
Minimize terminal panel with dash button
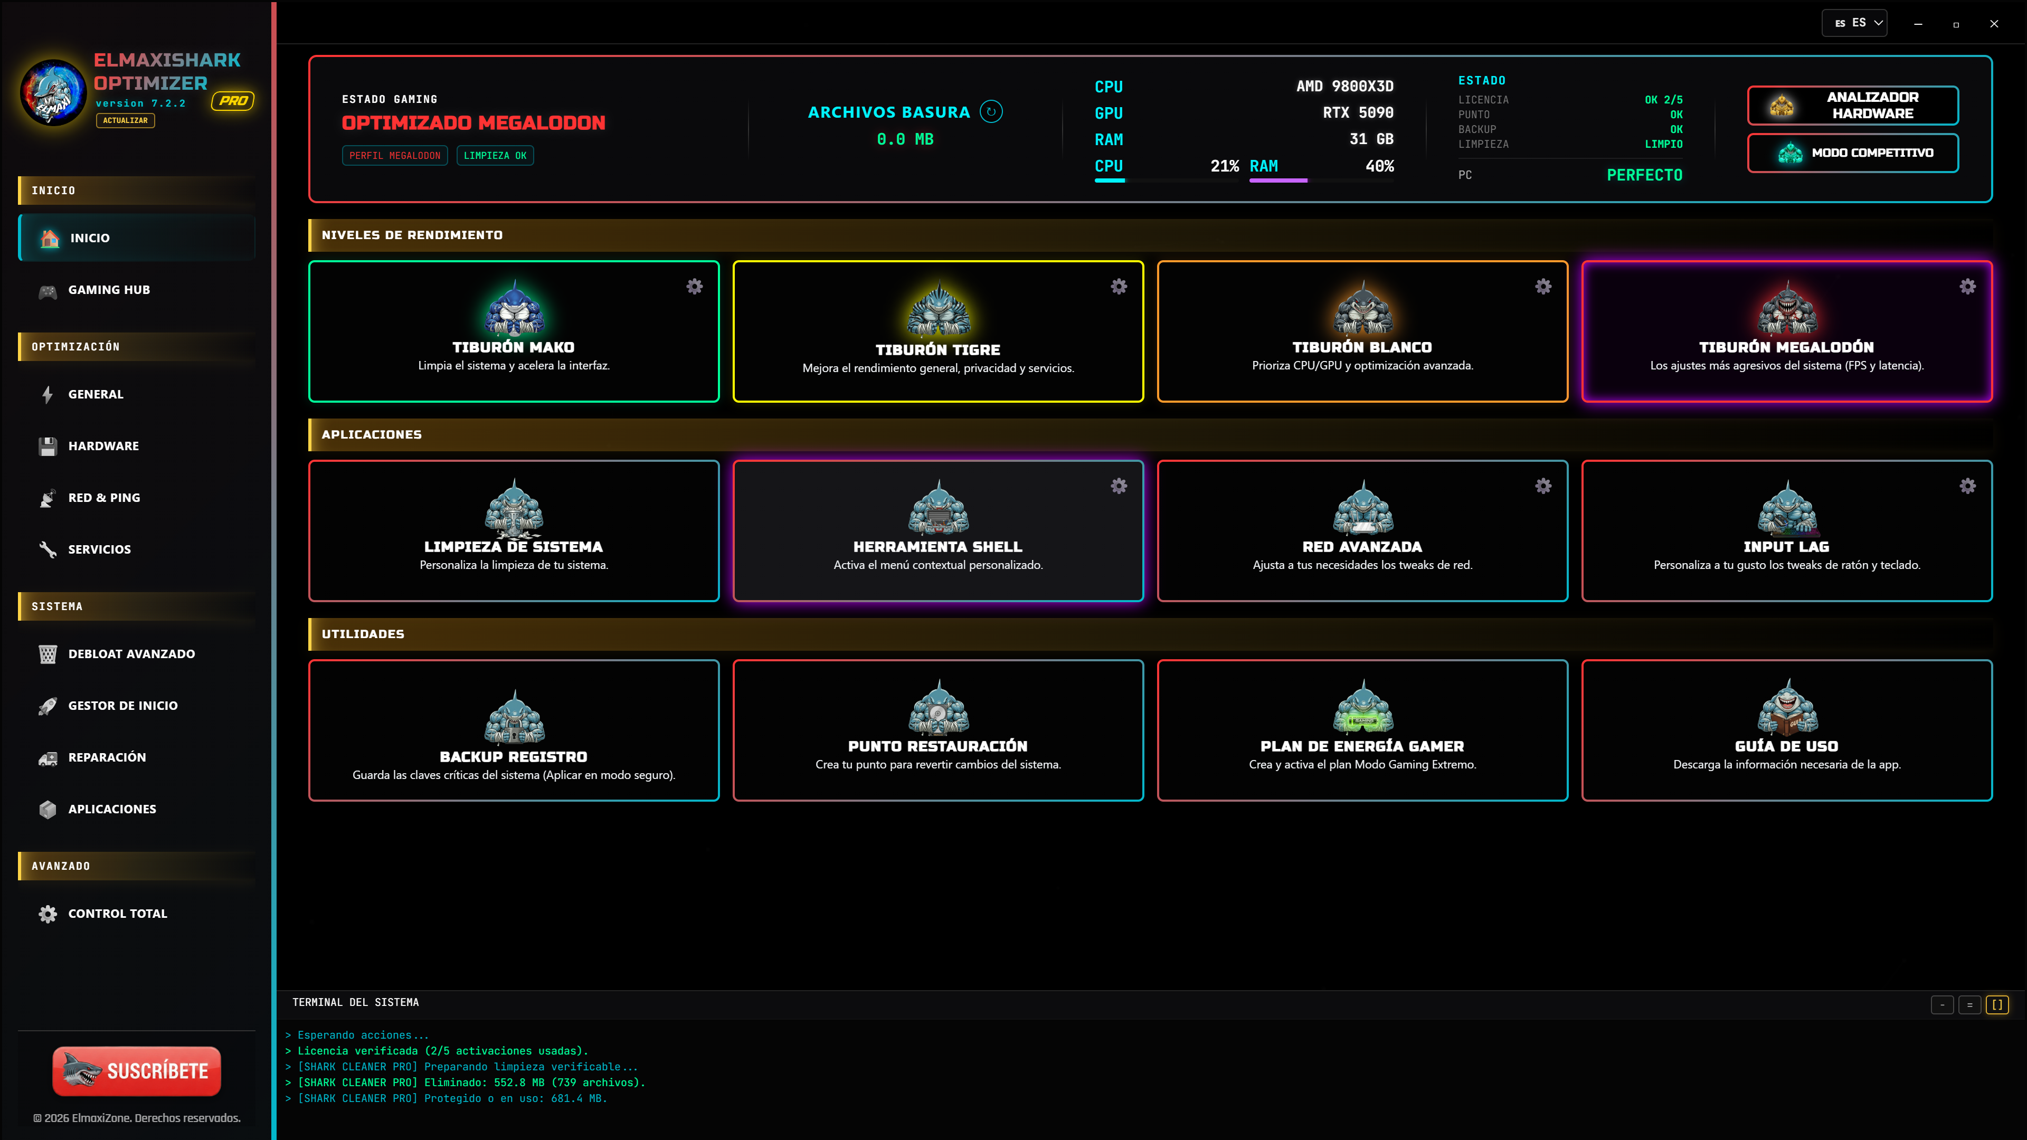click(1942, 1005)
